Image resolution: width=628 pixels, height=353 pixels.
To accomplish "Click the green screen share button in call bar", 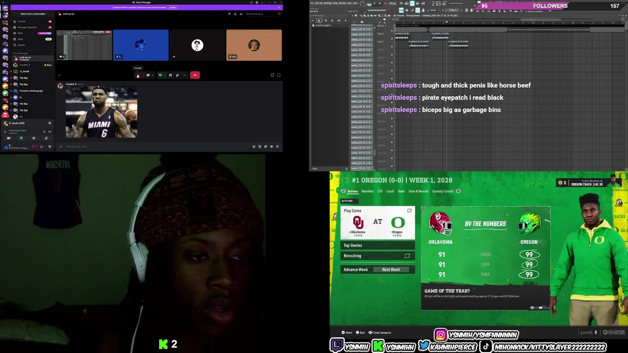I will 160,75.
